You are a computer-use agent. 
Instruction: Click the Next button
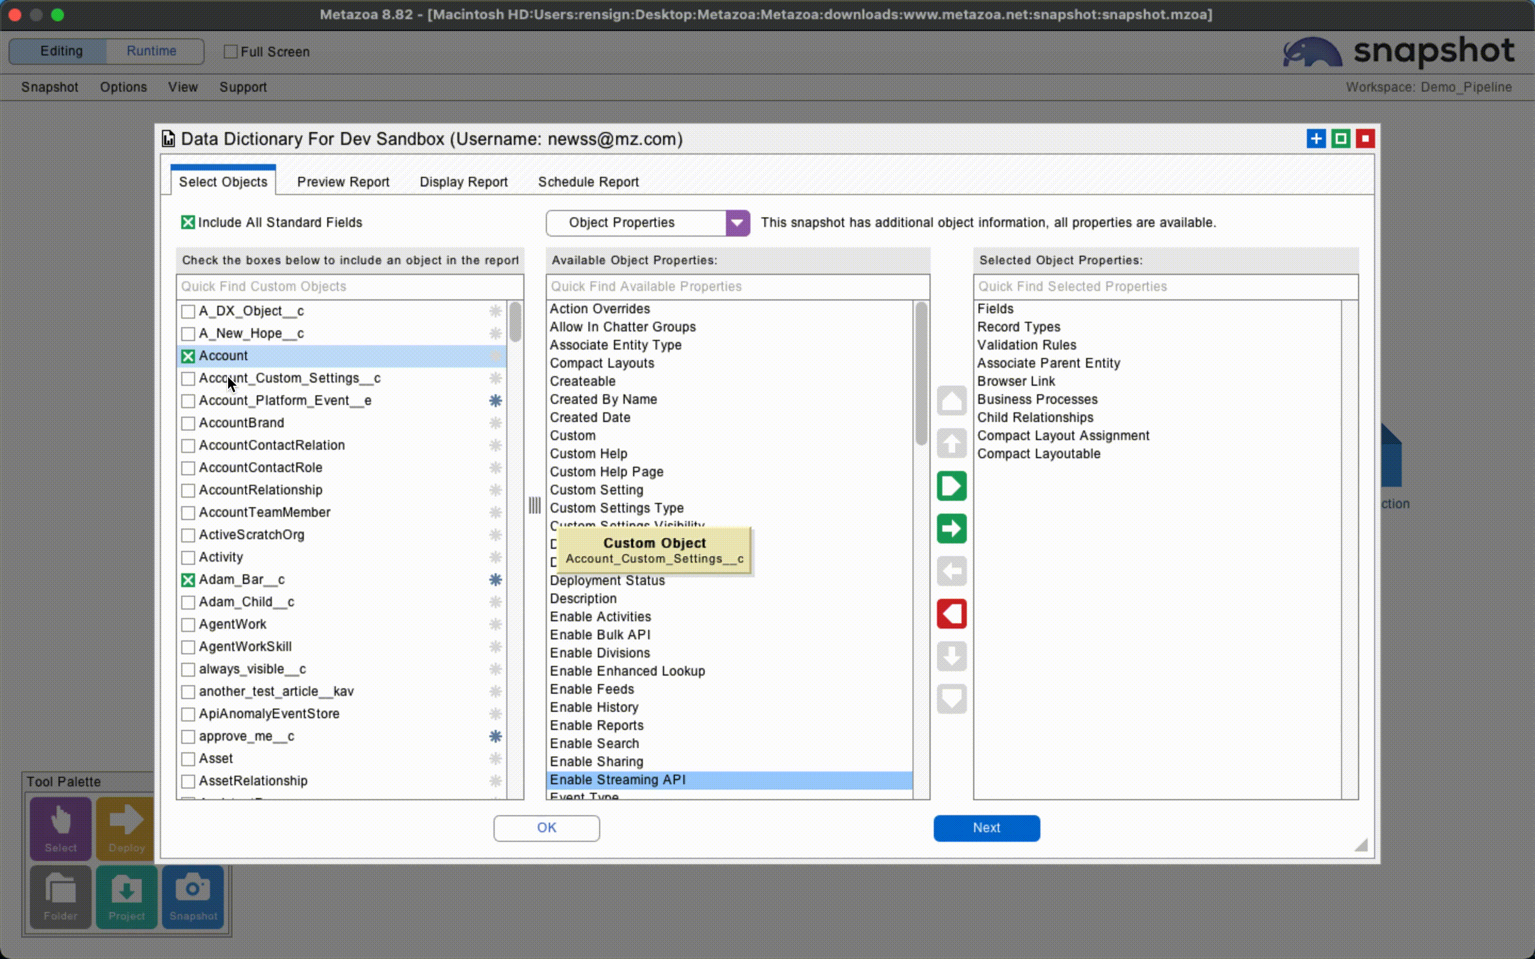987,828
